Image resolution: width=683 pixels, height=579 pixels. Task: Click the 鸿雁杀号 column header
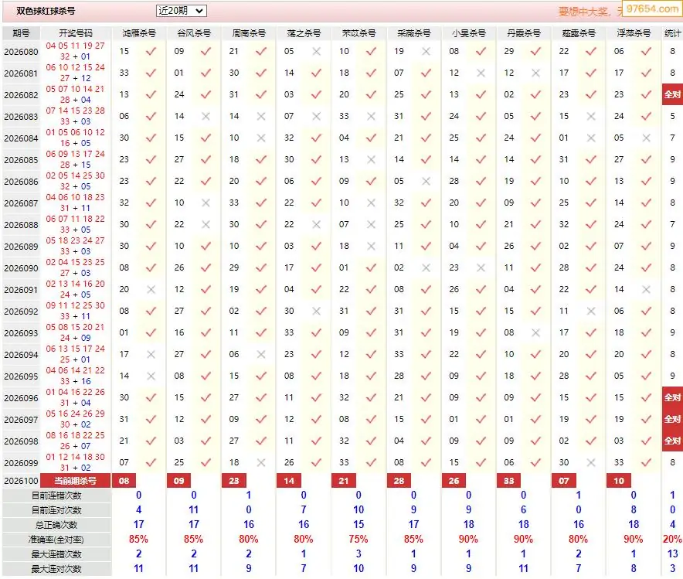click(139, 33)
